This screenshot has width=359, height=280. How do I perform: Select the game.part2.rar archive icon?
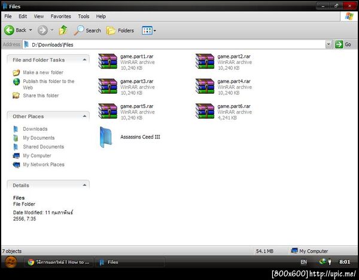tap(205, 61)
